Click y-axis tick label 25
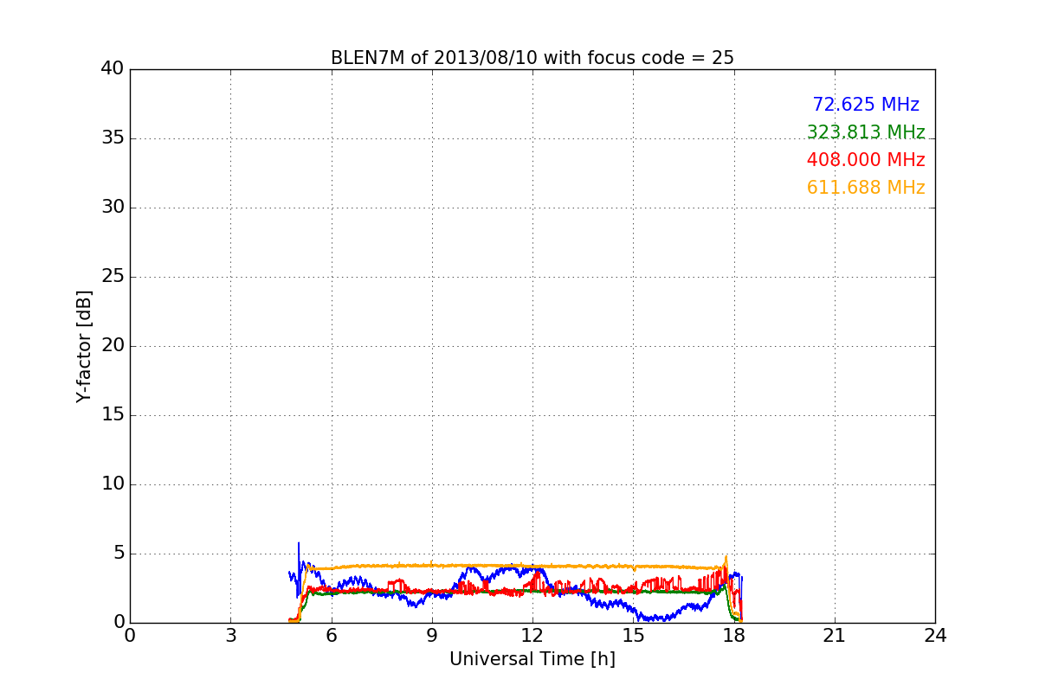1039x692 pixels. coord(113,277)
